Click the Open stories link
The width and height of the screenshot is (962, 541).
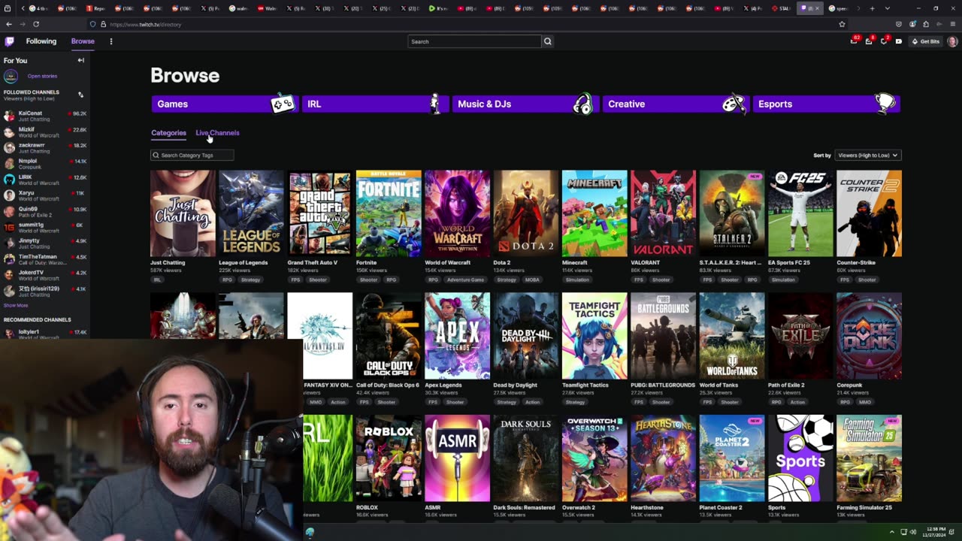pyautogui.click(x=42, y=76)
